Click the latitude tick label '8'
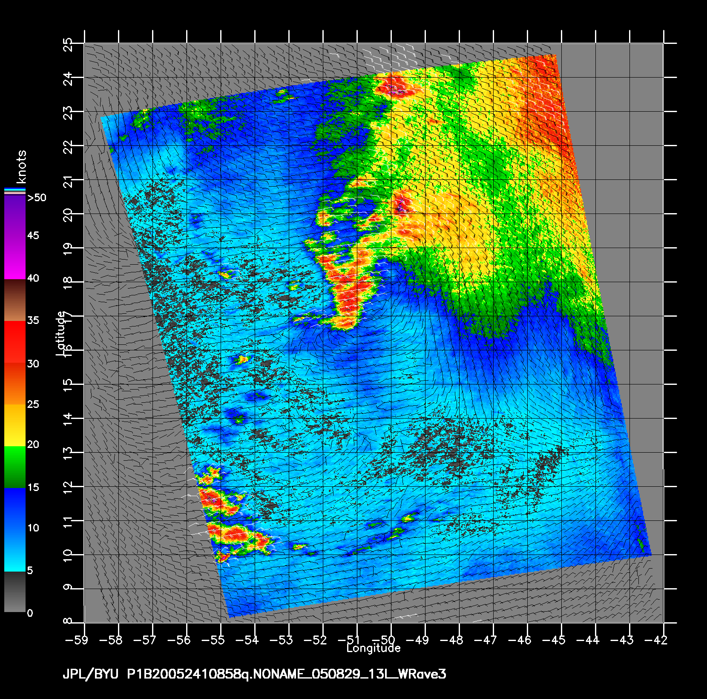Viewport: 707px width, 699px height. click(68, 621)
